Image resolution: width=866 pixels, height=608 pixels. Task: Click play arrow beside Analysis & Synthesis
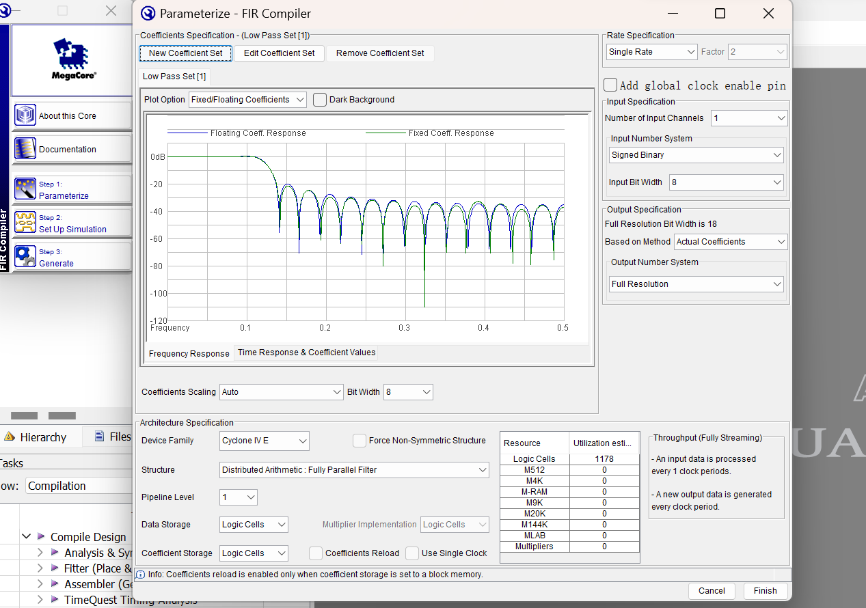[55, 552]
